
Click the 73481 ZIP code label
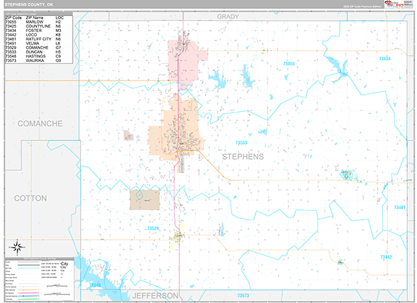click(x=400, y=207)
